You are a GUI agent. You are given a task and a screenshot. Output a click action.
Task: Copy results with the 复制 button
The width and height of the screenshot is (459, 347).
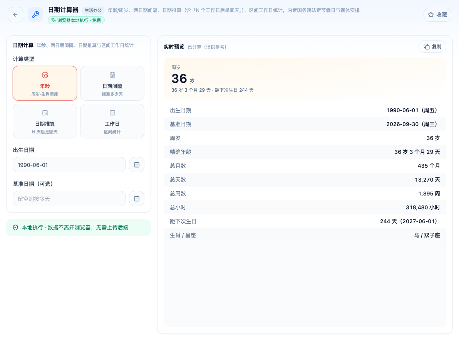pos(432,47)
